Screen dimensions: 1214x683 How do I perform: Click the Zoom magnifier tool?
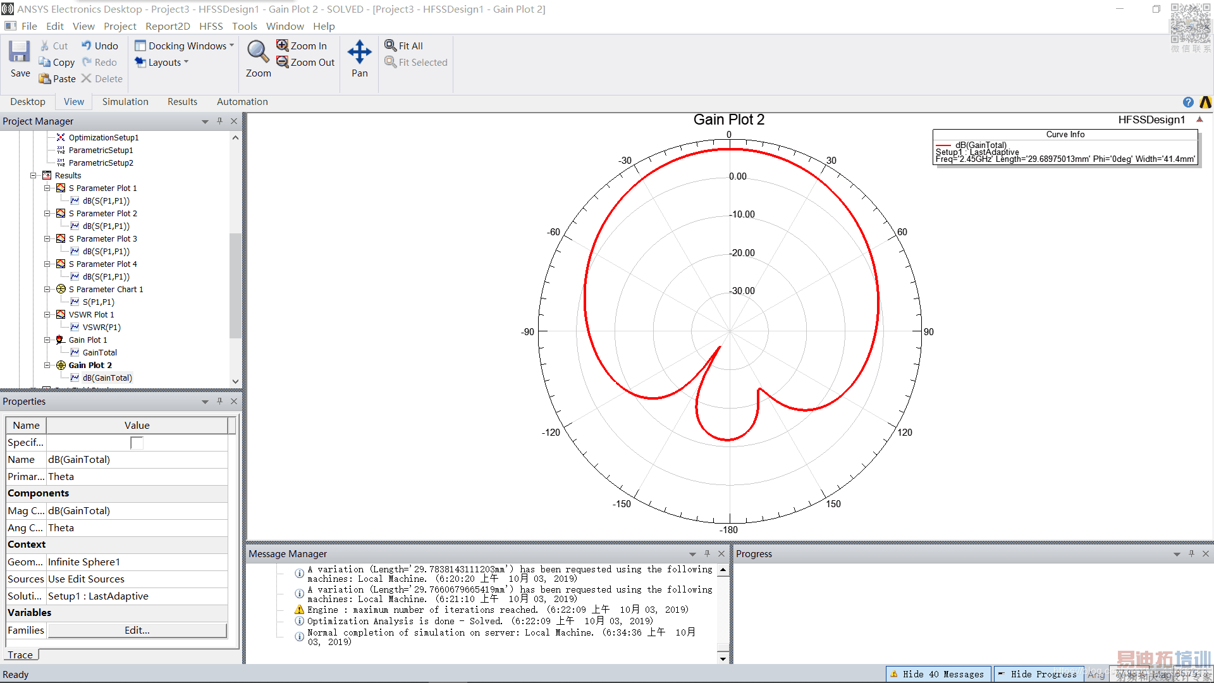tap(258, 52)
